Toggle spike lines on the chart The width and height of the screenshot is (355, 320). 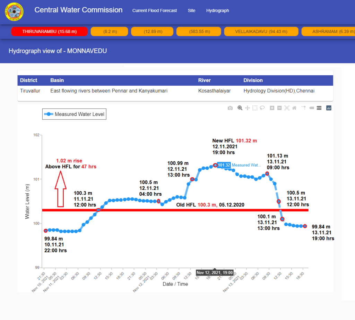pyautogui.click(x=304, y=108)
